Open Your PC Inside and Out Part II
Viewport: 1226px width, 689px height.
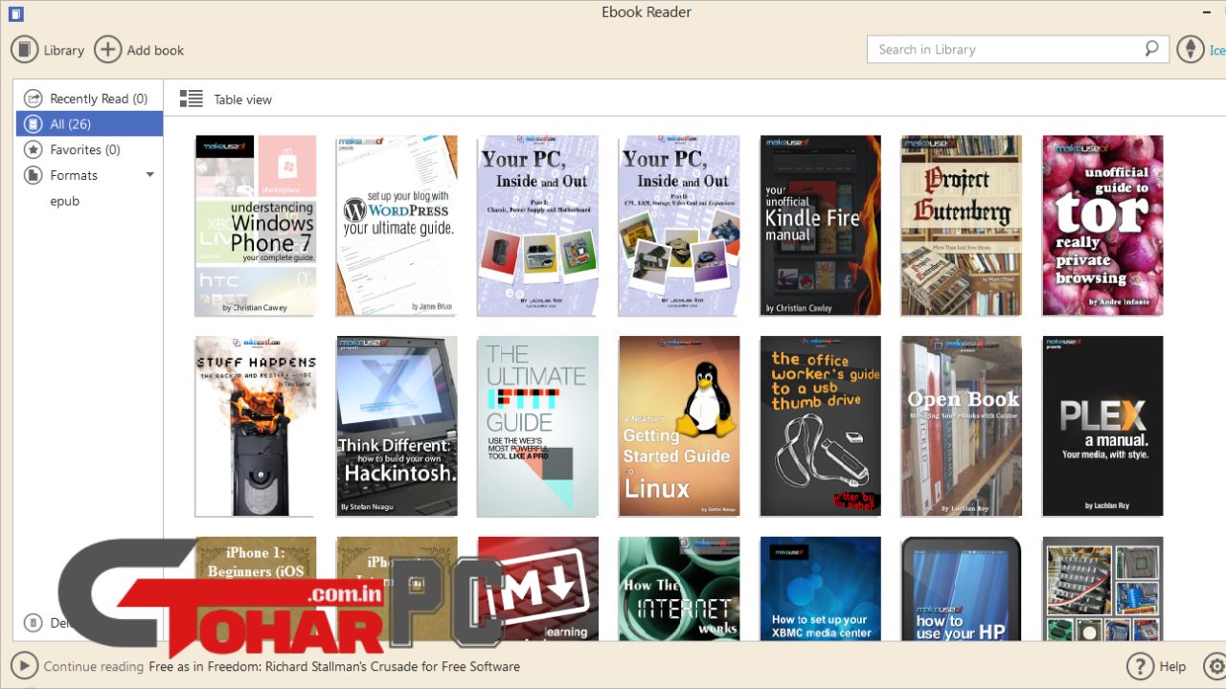pos(679,226)
